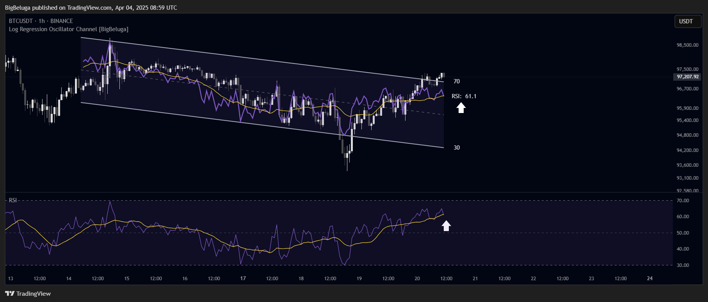Screen dimensions: 708x302
Task: Click the 98,500.00 price axis label
Action: click(687, 45)
